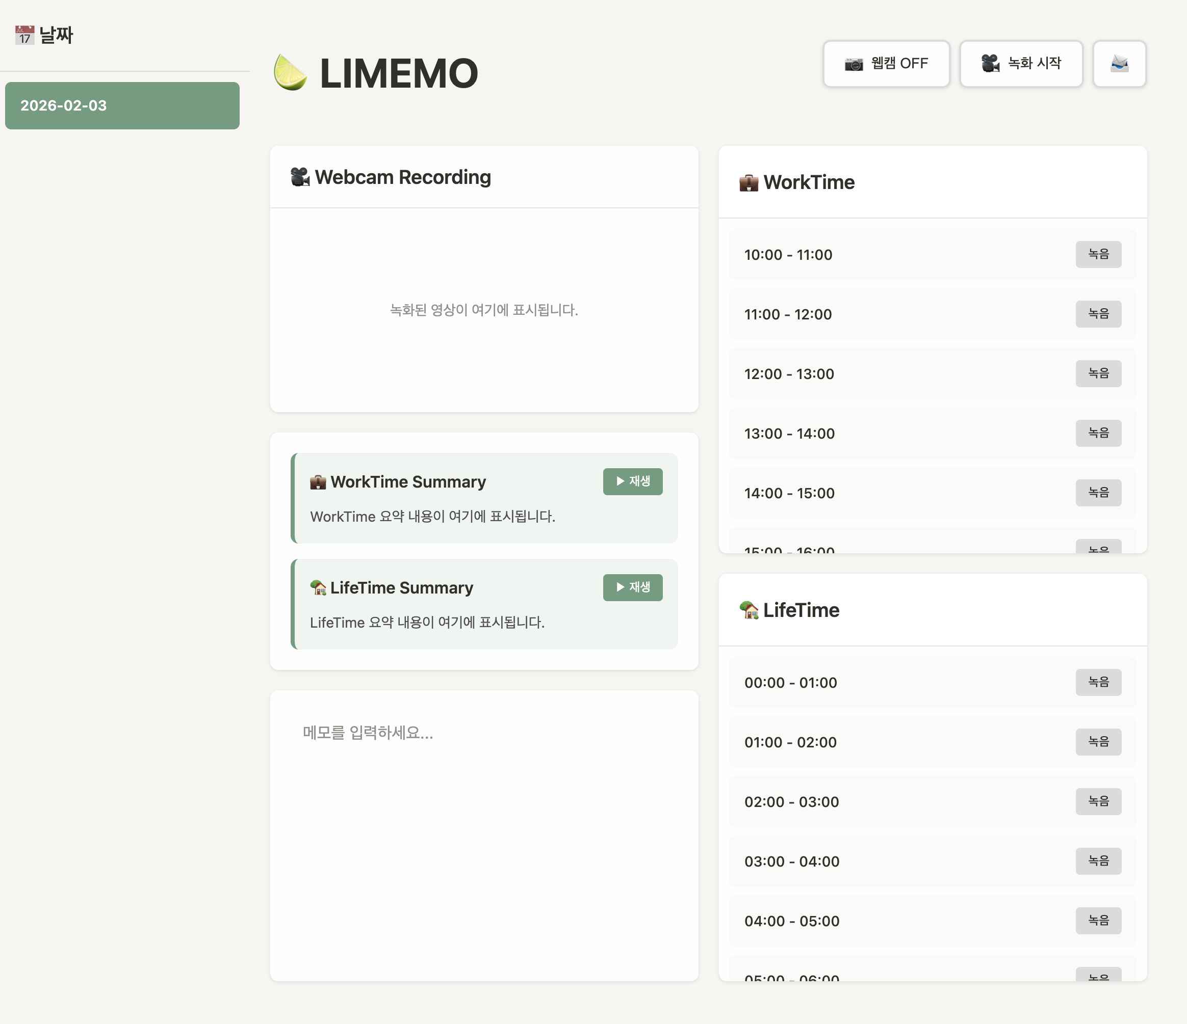
Task: Toggle the 웹캠 OFF webcam button
Action: pyautogui.click(x=886, y=64)
